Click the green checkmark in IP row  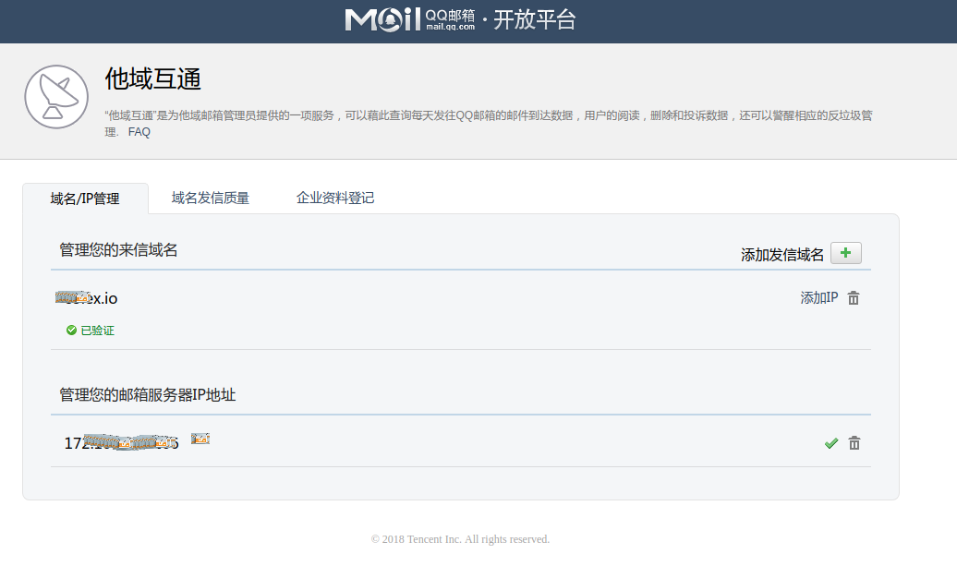click(x=830, y=443)
